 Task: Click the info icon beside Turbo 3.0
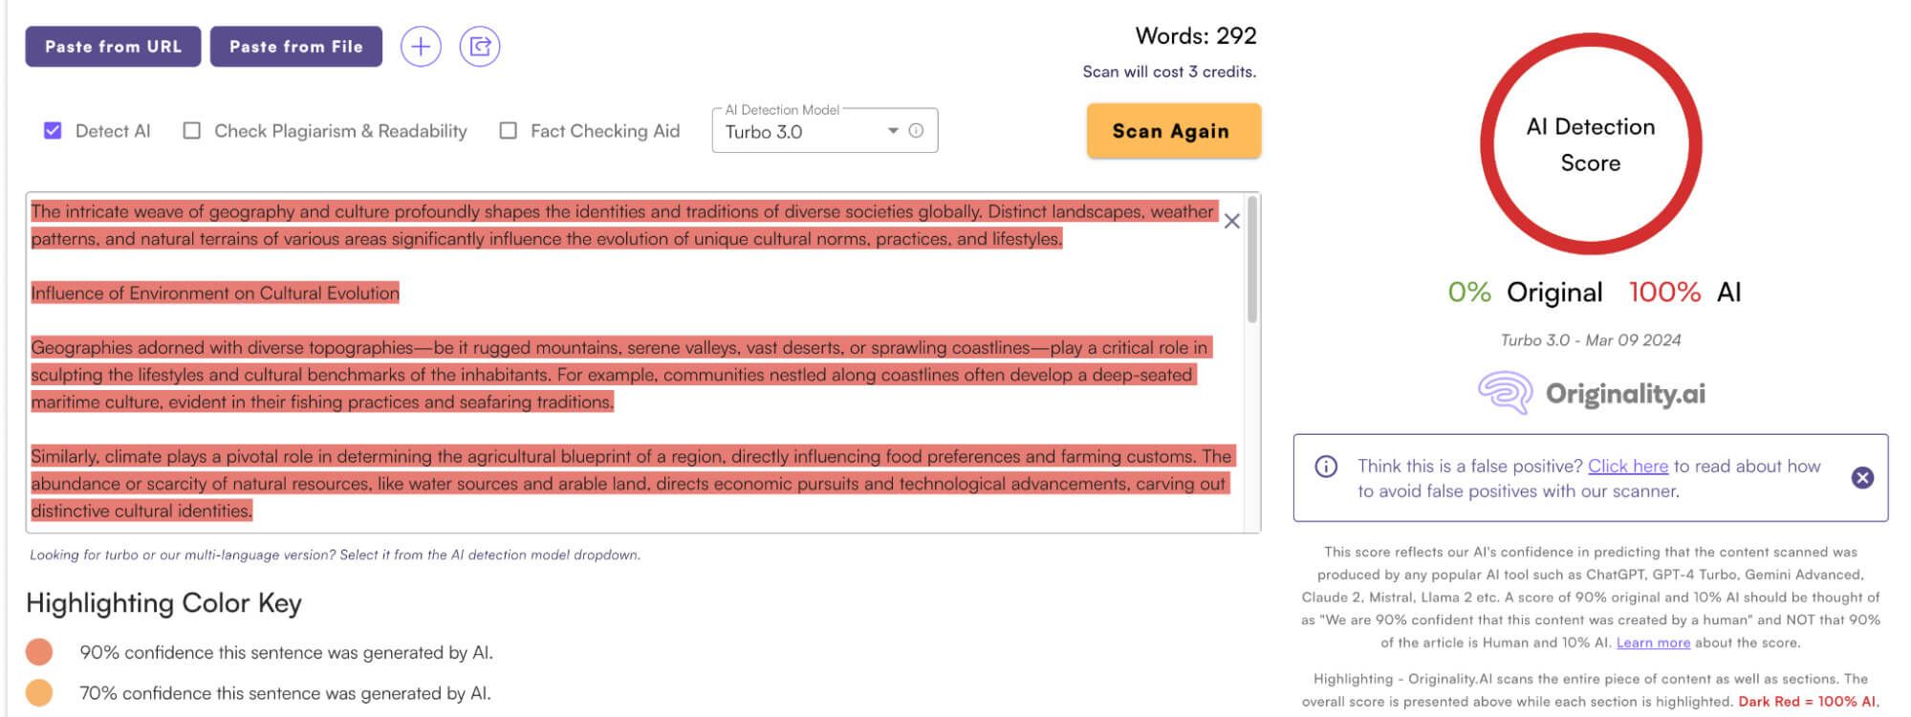pyautogui.click(x=916, y=131)
